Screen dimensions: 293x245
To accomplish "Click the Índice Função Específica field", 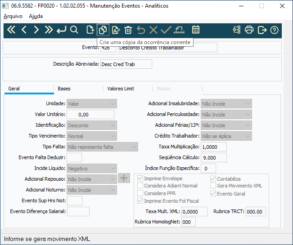I will [208, 169].
